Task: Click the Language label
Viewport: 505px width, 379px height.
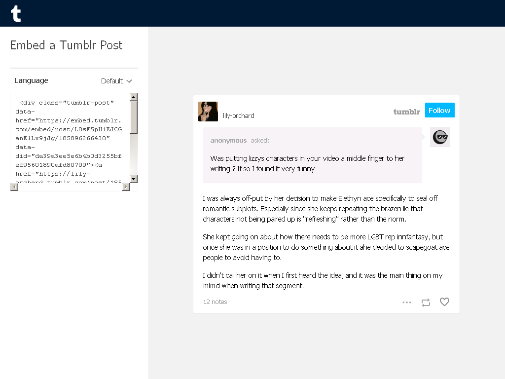Action: pyautogui.click(x=31, y=80)
